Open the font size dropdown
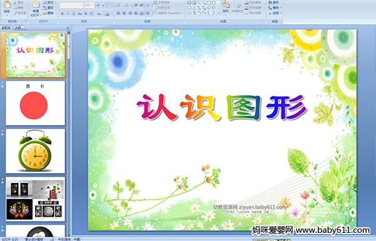Viewport: 376px width, 241px height. pos(89,5)
